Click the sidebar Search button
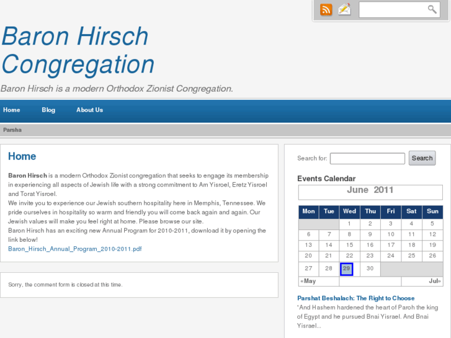Image resolution: width=451 pixels, height=338 pixels. [422, 158]
